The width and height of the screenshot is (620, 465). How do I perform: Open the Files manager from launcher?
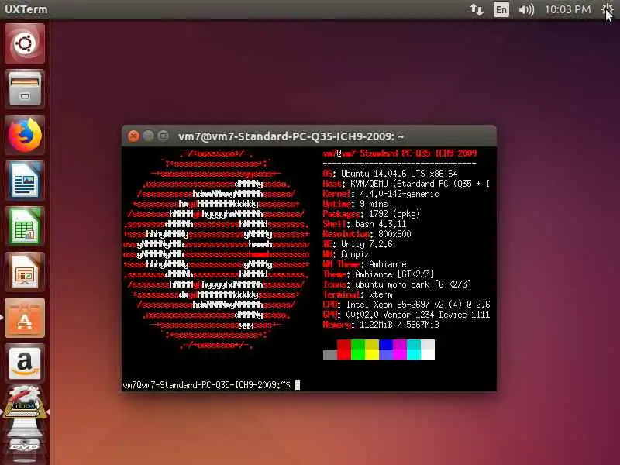coord(25,89)
